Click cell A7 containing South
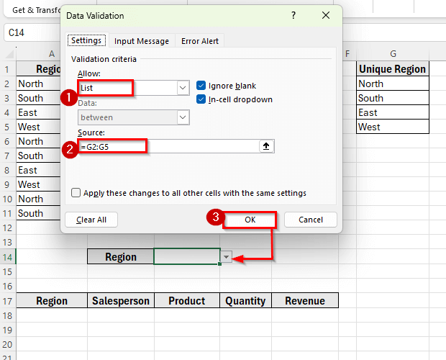The image size is (446, 360). click(38, 156)
